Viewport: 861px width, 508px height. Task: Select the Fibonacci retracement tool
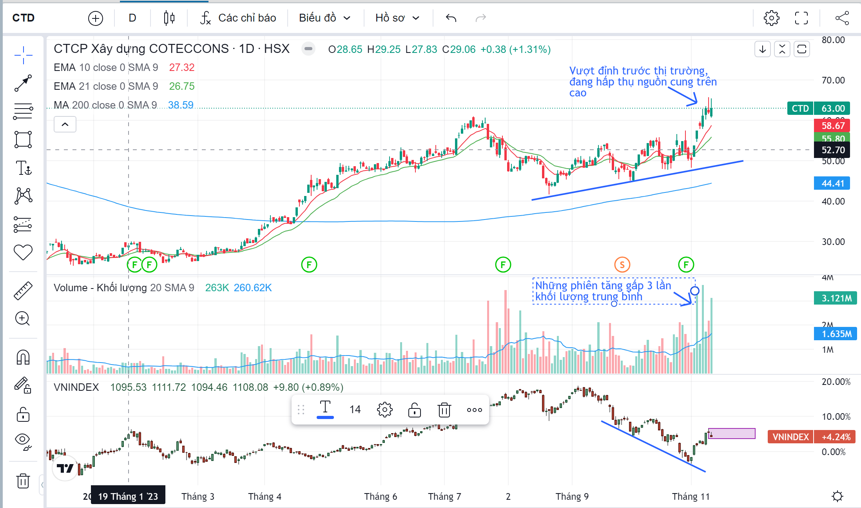(23, 111)
